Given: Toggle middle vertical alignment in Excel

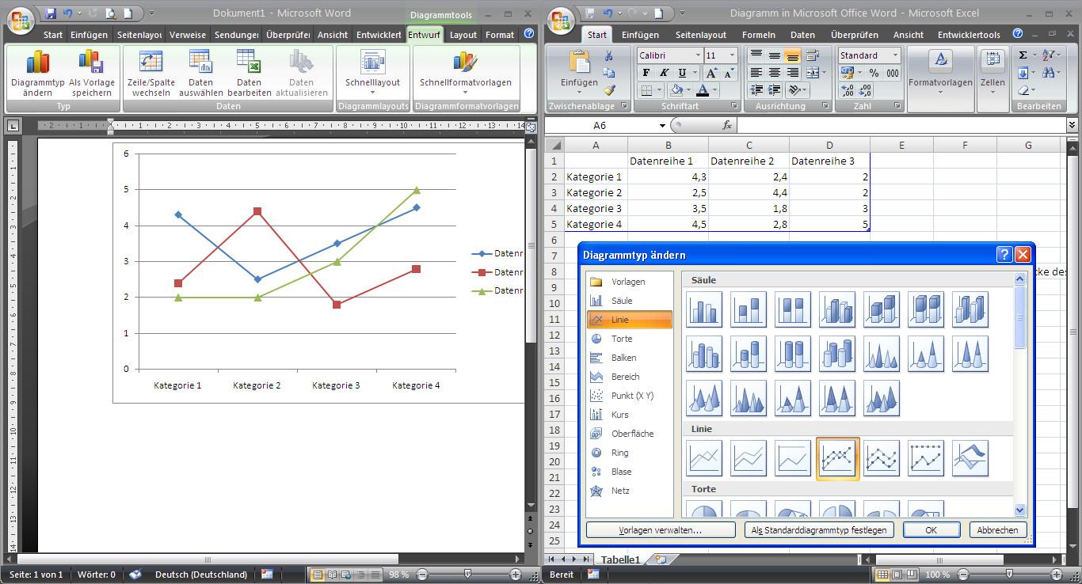Looking at the screenshot, I should click(775, 55).
